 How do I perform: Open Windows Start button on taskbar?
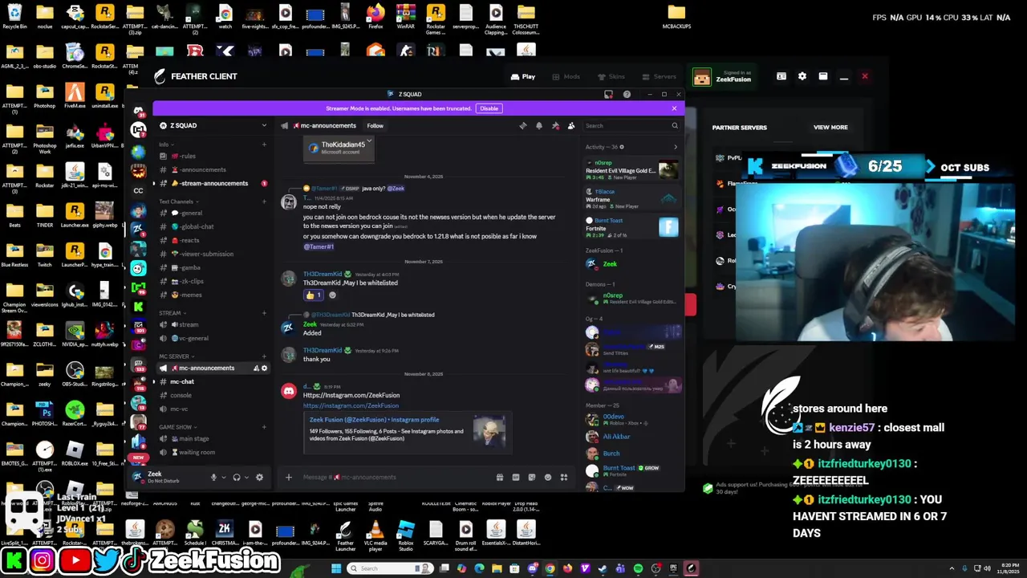pyautogui.click(x=336, y=568)
